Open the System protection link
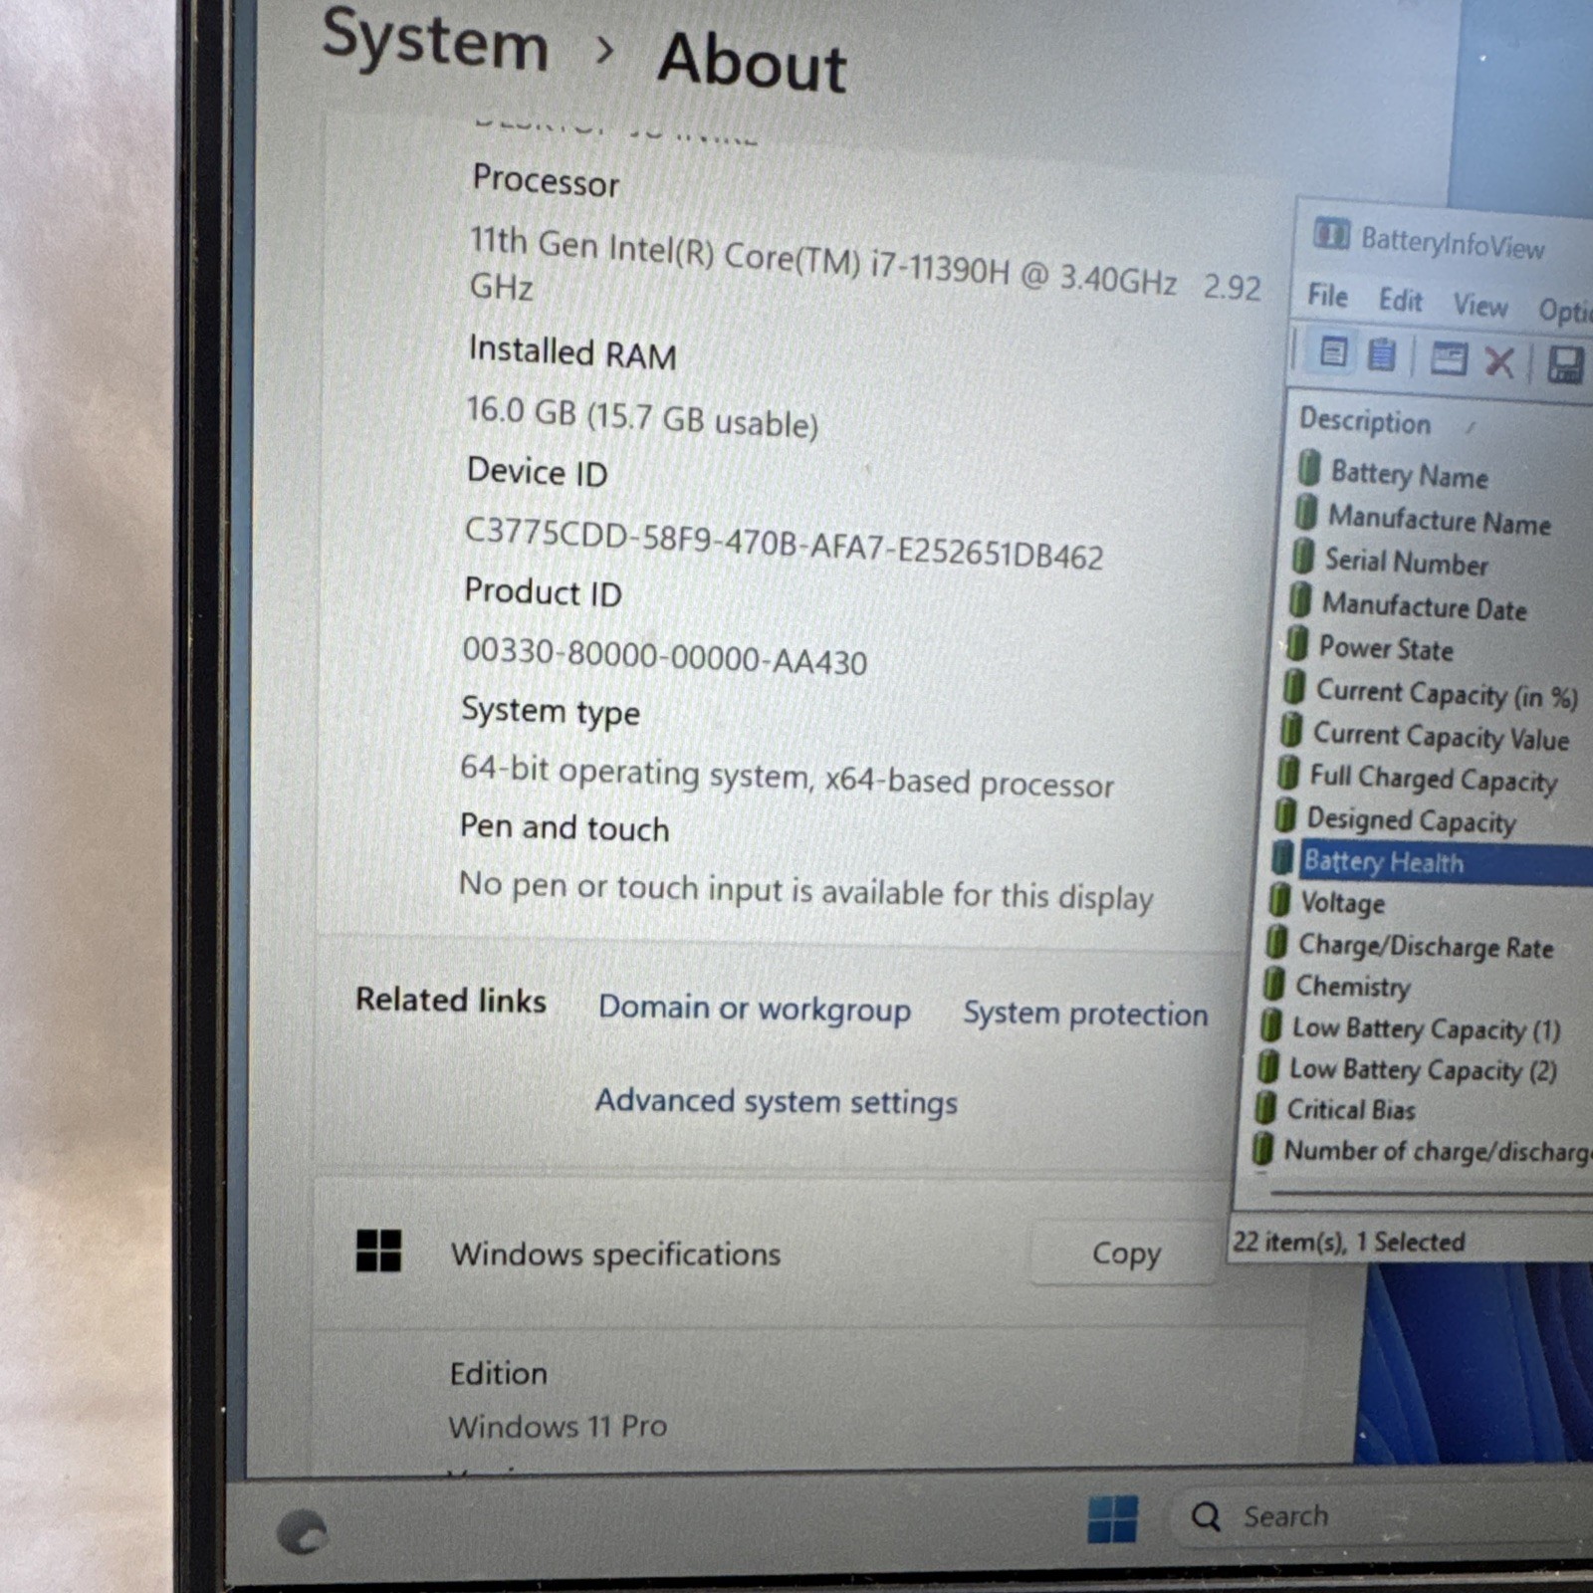Screen dimensions: 1593x1593 point(1085,1014)
